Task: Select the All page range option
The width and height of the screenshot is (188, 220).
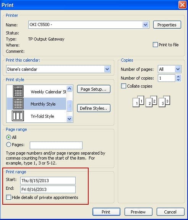Action: (8, 137)
